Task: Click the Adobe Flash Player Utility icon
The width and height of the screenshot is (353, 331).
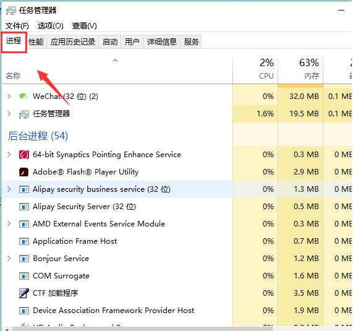Action: click(23, 172)
